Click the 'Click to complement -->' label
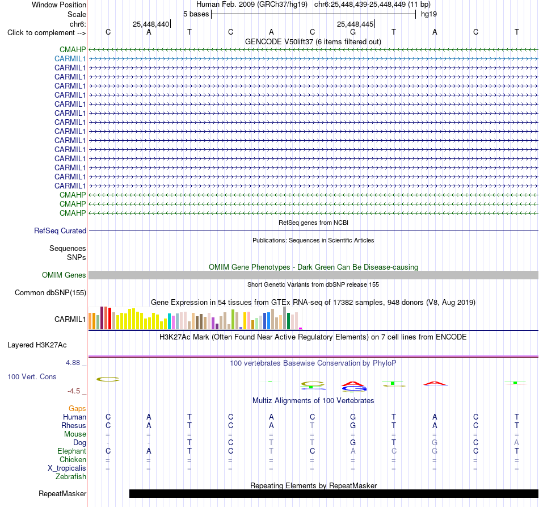The image size is (539, 507). click(47, 33)
